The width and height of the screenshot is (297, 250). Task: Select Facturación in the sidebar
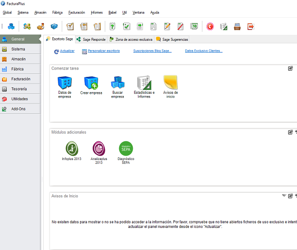20,79
